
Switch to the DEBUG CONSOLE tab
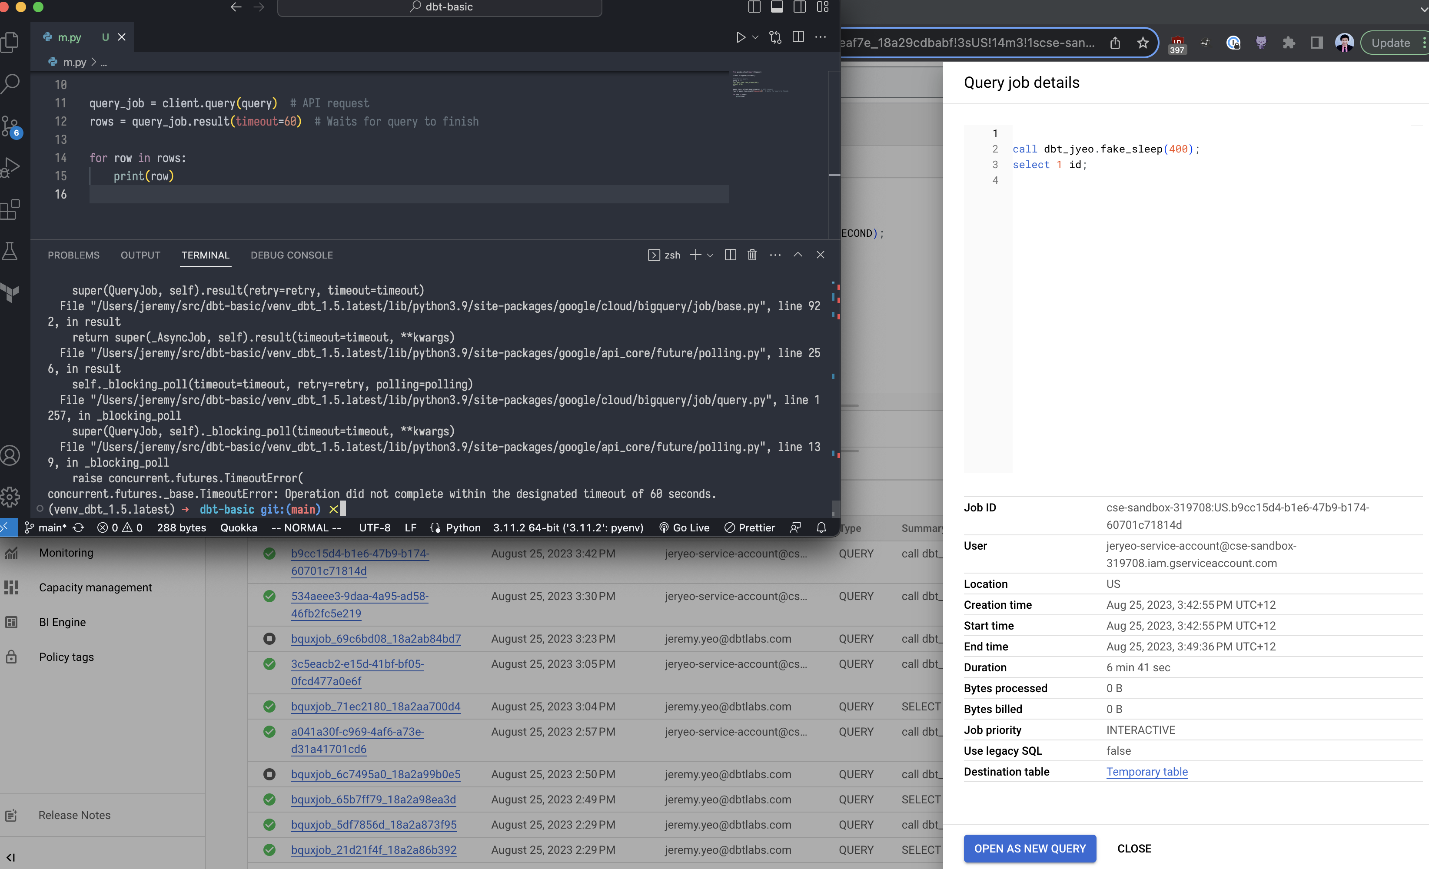[x=292, y=255]
